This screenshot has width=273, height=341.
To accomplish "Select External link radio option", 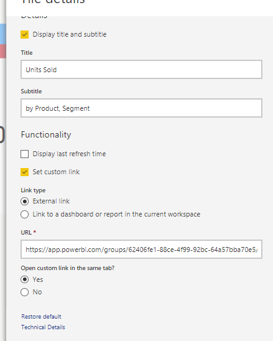I will tap(24, 202).
